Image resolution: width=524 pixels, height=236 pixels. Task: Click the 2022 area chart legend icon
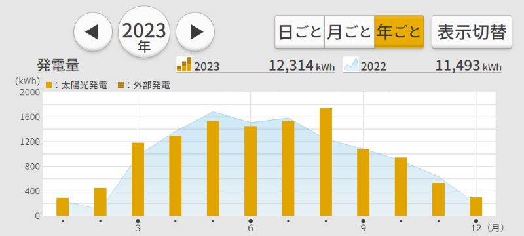tap(351, 64)
